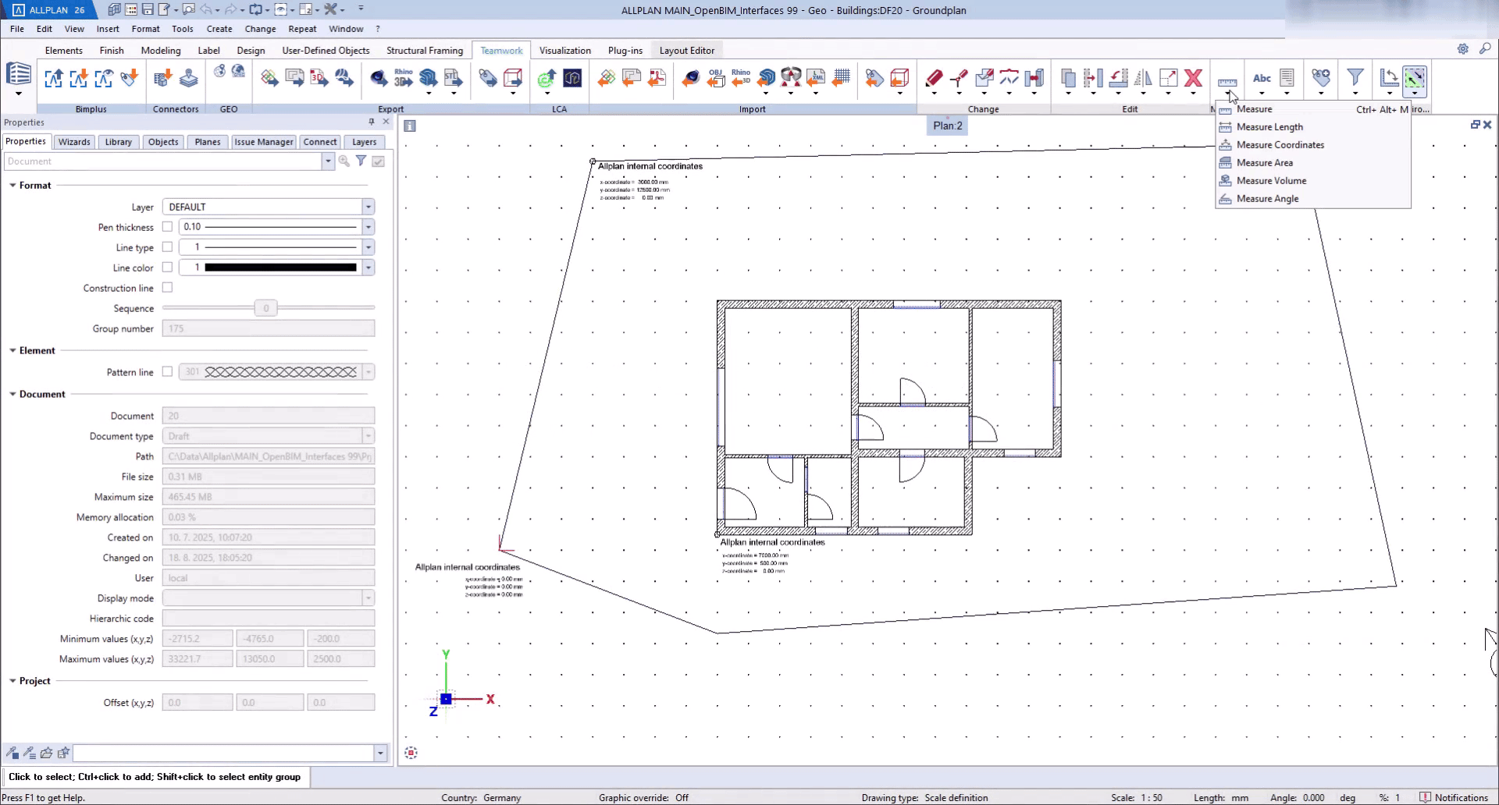
Task: Click the settings gear icon at top right
Action: point(1462,49)
